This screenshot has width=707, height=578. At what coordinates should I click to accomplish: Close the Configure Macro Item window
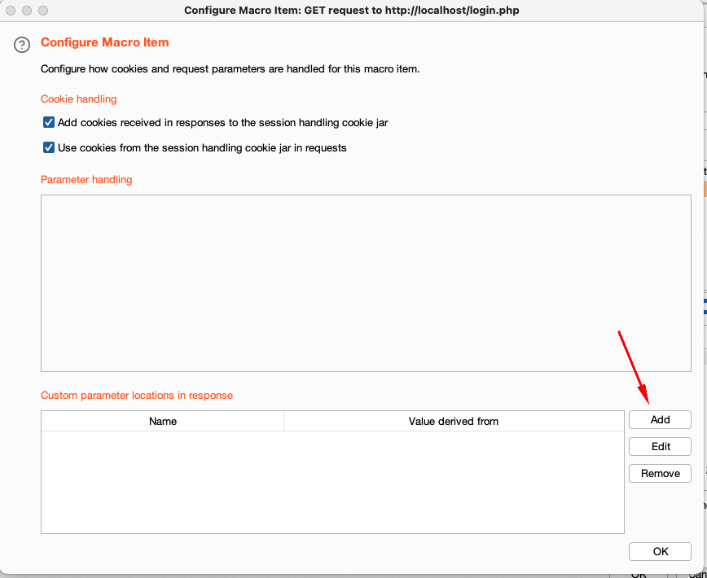[11, 11]
